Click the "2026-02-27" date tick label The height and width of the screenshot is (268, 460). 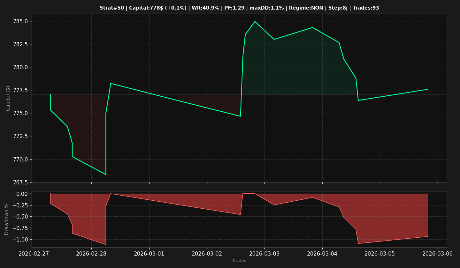pyautogui.click(x=34, y=254)
